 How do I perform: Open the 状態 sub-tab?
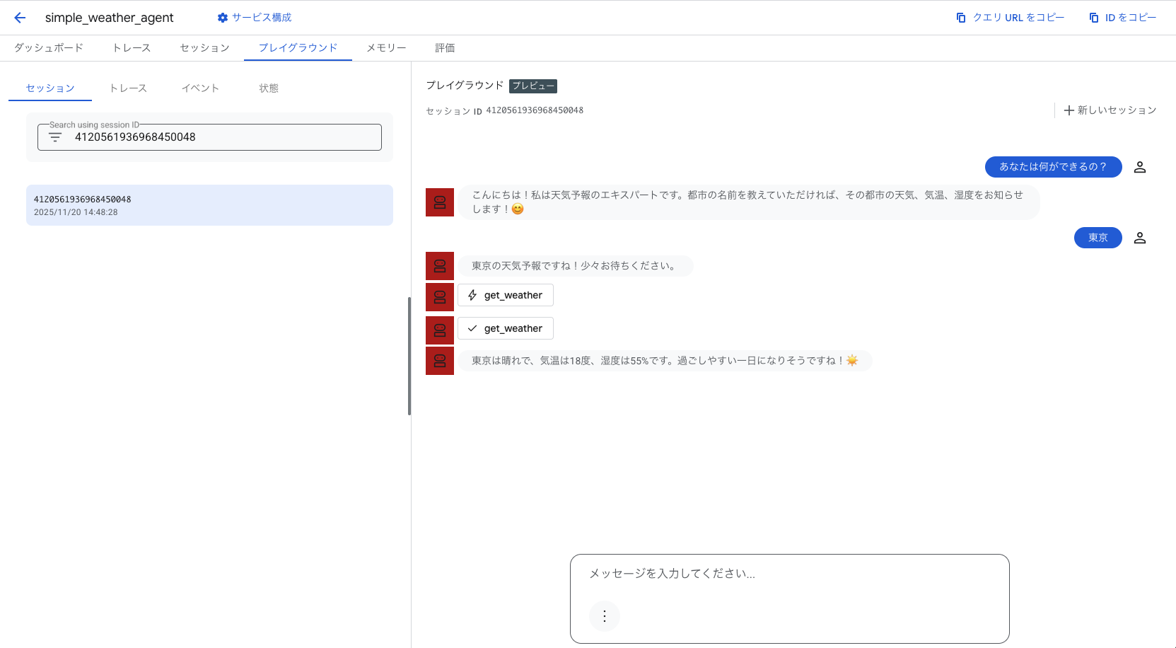(269, 88)
